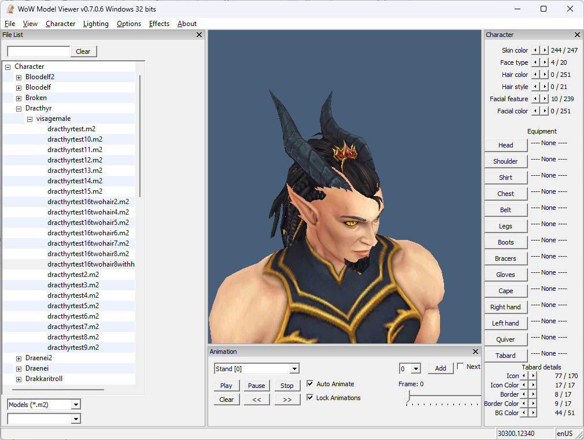Open the Lighting menu
The width and height of the screenshot is (584, 440).
tap(96, 24)
